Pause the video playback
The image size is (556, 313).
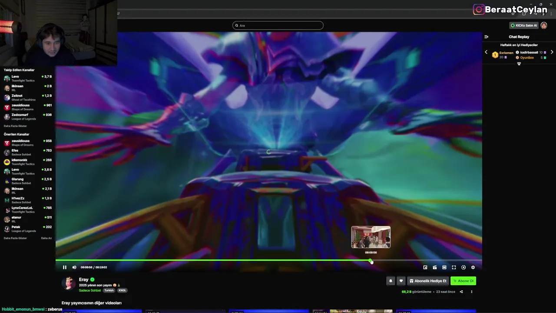point(65,267)
